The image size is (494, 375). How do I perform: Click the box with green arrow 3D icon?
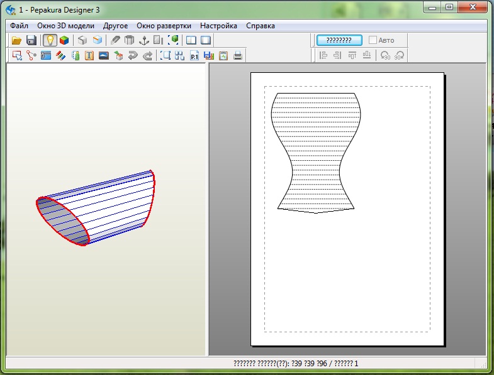pos(118,56)
